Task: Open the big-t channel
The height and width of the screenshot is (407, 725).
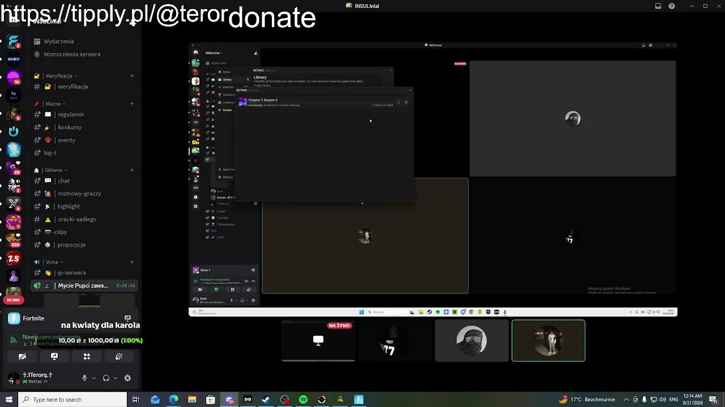Action: [85, 153]
